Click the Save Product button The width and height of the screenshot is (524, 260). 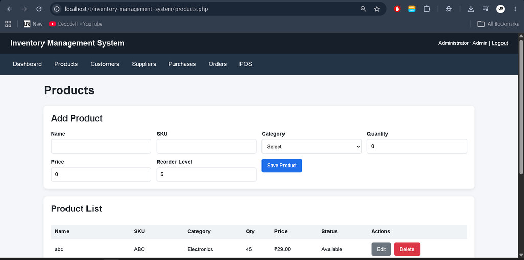coord(282,166)
